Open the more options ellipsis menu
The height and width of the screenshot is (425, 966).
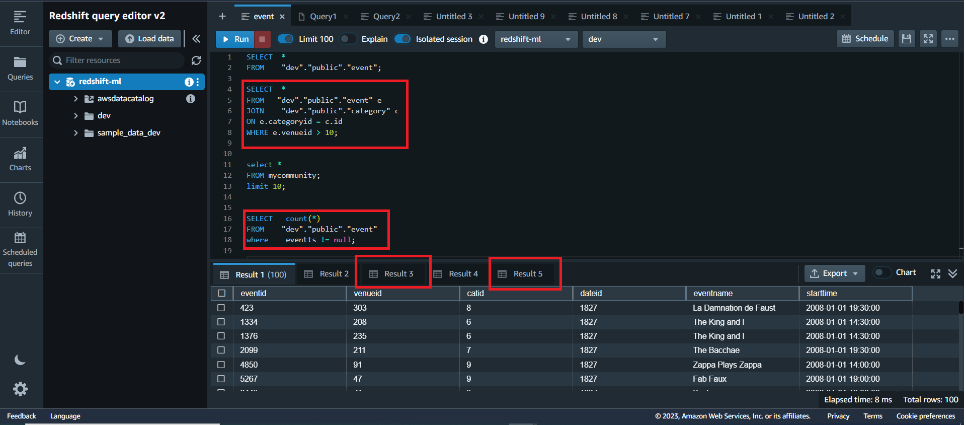950,39
